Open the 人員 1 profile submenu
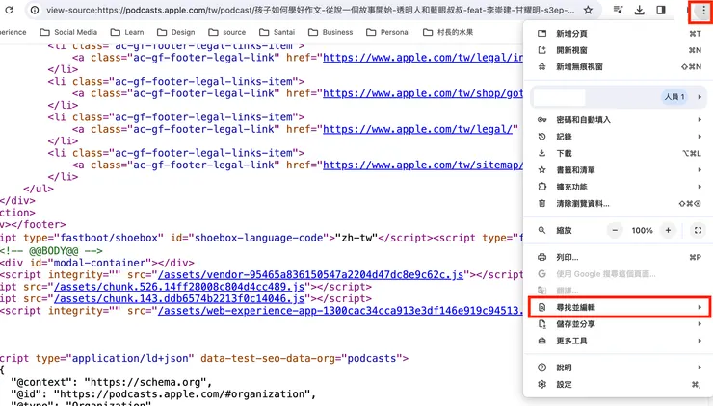 point(619,97)
